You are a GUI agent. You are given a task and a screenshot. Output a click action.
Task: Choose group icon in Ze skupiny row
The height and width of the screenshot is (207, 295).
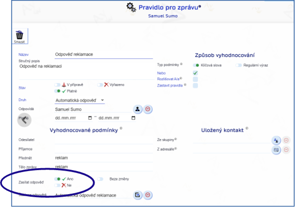coord(276,140)
